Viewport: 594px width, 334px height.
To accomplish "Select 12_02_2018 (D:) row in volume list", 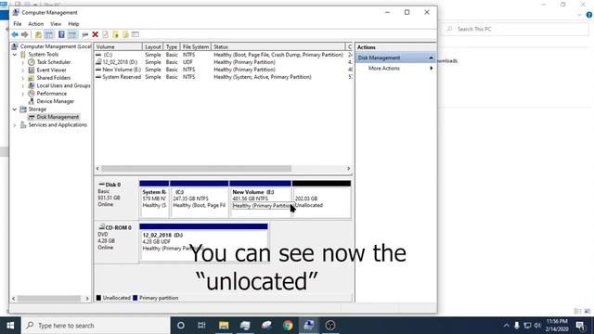I will pos(223,62).
